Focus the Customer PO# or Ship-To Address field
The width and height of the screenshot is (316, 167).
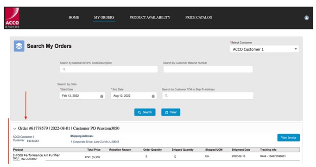[x=208, y=96]
